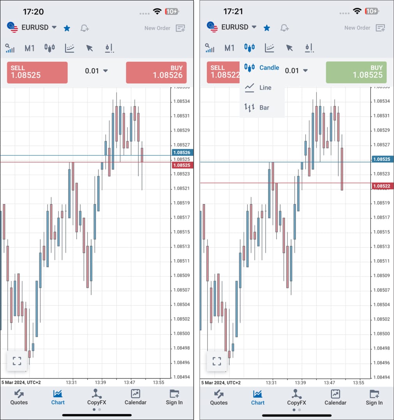
Task: Select cursor pointer tool on left screen
Action: point(90,48)
